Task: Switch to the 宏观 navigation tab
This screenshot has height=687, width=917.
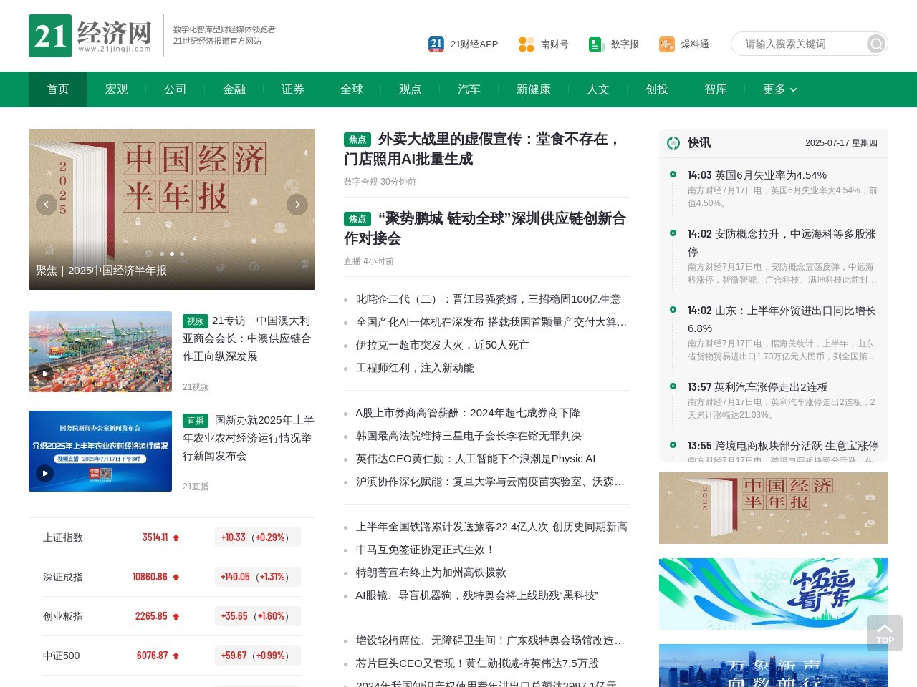Action: 115,89
